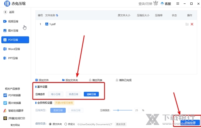Click the 图片压缩 picture icon
Image resolution: width=201 pixels, height=128 pixels.
click(5, 30)
